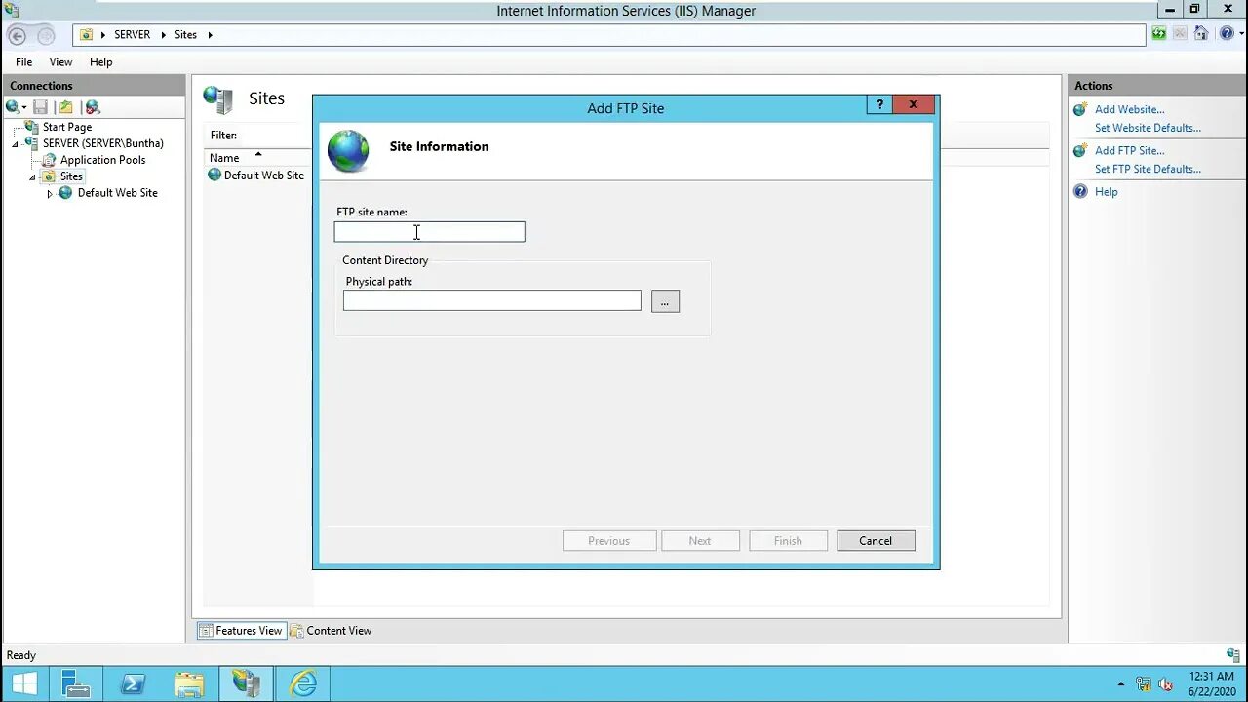This screenshot has width=1248, height=702.
Task: Click the Delete connection icon in Connections
Action: (x=93, y=107)
